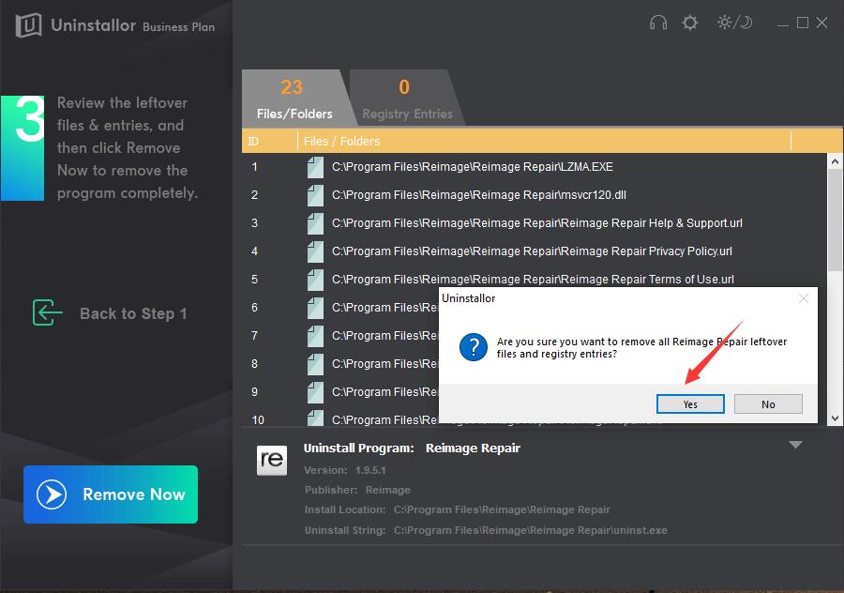Click the file icon in row 9
The height and width of the screenshot is (593, 844).
pyautogui.click(x=315, y=391)
